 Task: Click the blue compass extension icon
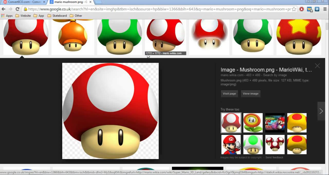coord(317,9)
